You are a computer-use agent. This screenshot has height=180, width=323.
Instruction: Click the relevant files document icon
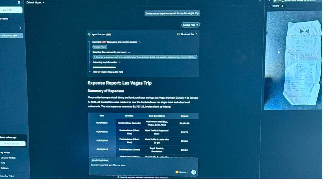(x=179, y=34)
